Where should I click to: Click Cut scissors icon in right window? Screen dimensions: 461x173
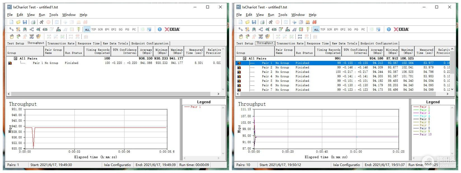click(x=294, y=22)
